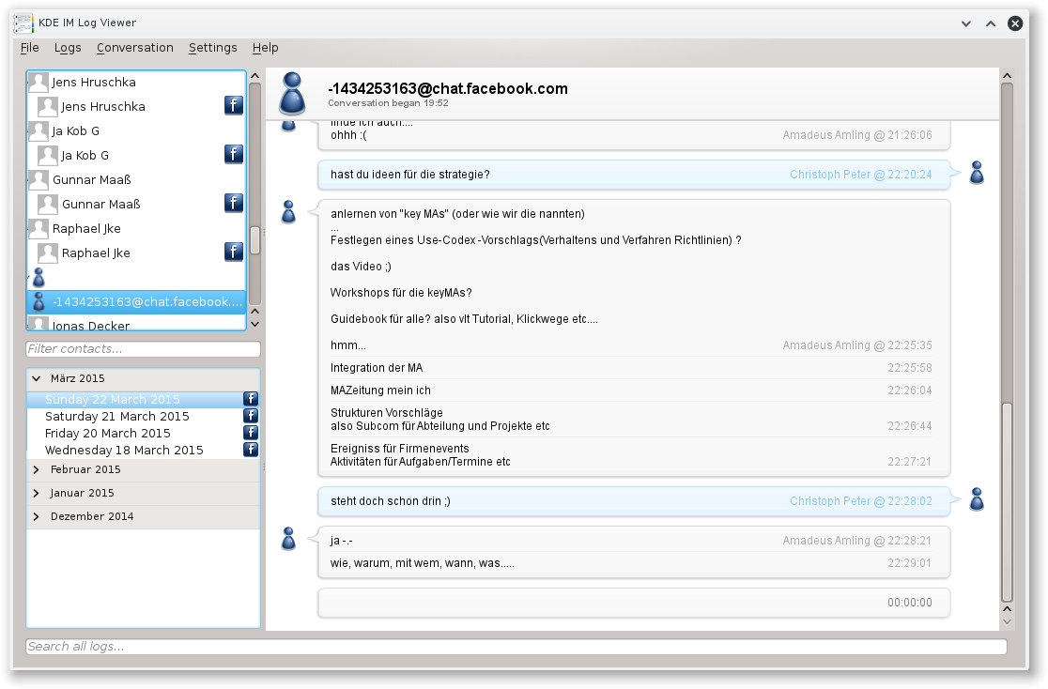Select the Jonas Decker contact
The height and width of the screenshot is (689, 1048).
(x=136, y=324)
